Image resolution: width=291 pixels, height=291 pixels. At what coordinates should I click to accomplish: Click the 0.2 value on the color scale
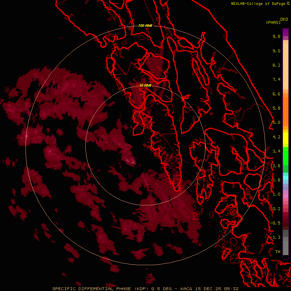point(276,209)
